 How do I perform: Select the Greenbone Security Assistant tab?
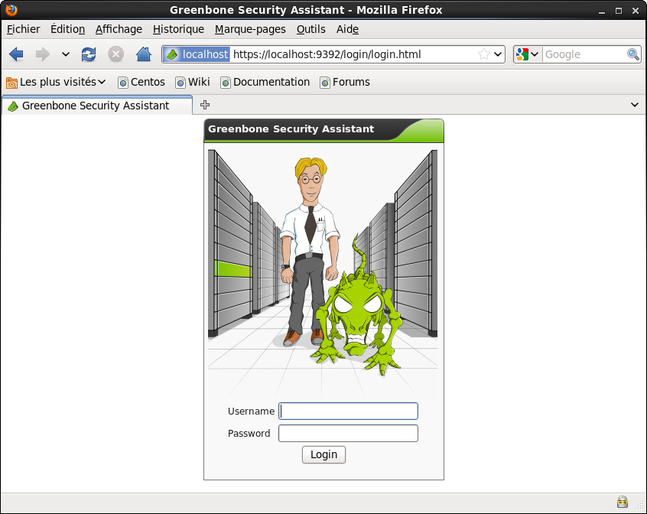point(96,106)
